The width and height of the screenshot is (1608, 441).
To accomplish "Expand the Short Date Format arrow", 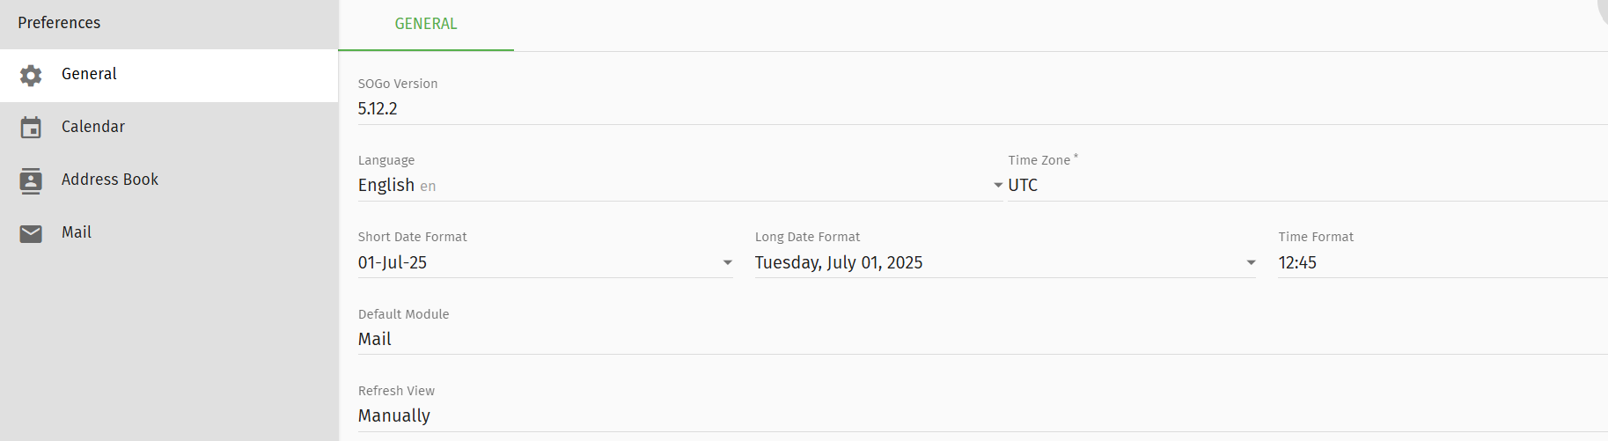I will (728, 263).
